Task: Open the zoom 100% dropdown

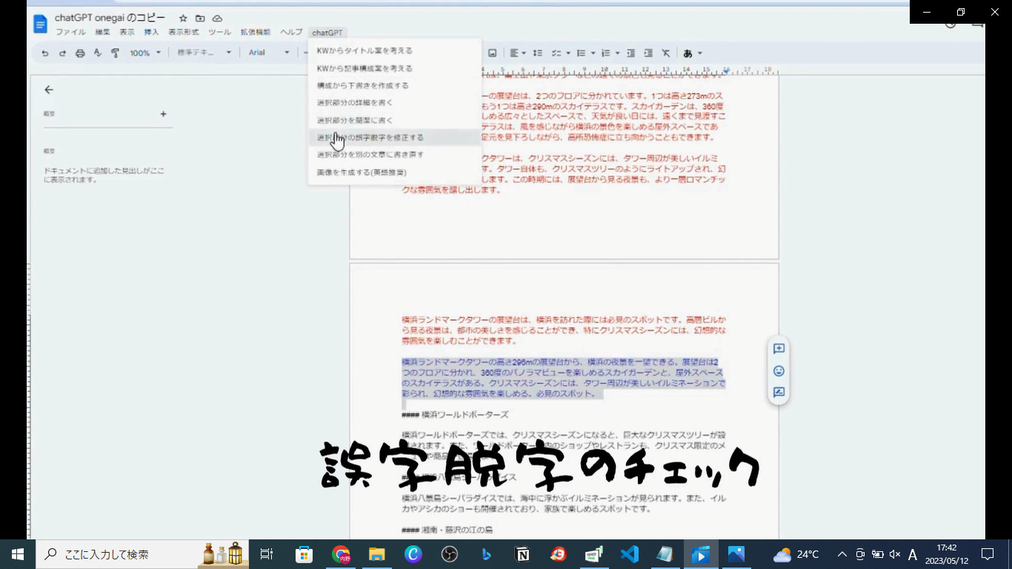Action: [x=145, y=53]
